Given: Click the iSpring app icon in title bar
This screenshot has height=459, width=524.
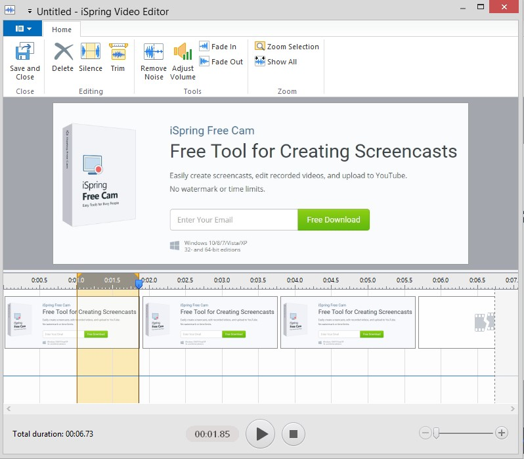Looking at the screenshot, I should pos(10,10).
